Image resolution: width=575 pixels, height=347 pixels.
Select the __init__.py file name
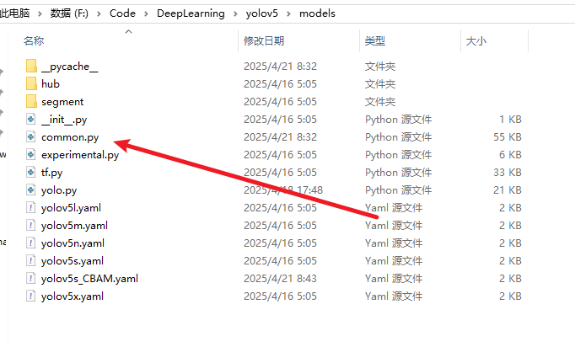pos(64,120)
